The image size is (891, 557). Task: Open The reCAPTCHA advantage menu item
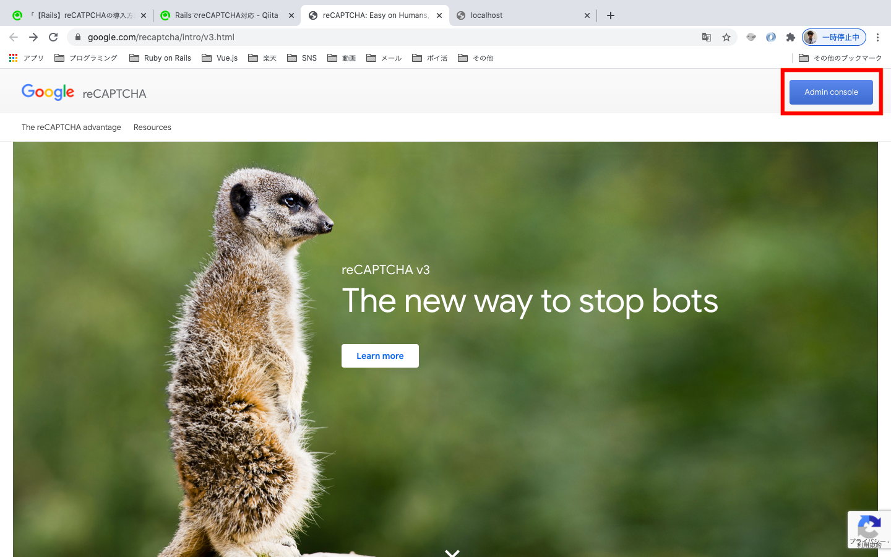coord(71,127)
